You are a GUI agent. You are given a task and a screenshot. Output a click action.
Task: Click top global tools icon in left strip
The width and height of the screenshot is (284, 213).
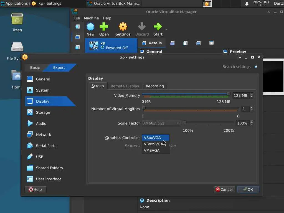pyautogui.click(x=78, y=27)
